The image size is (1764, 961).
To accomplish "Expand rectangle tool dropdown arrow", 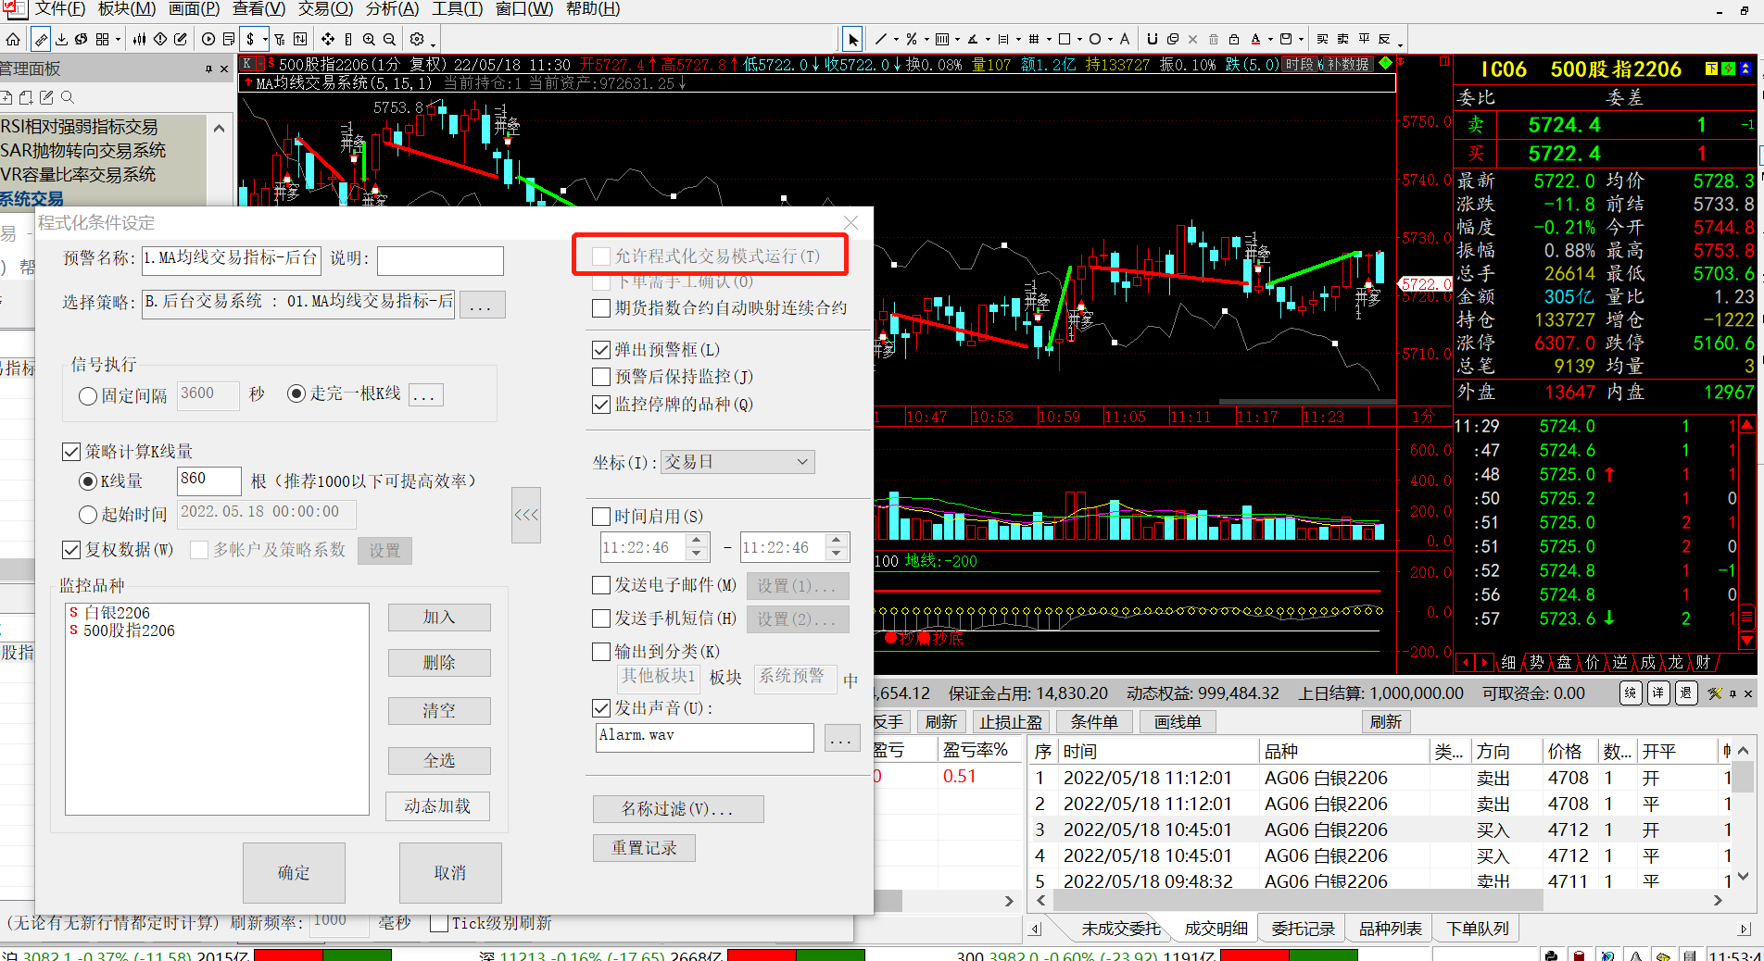I will pos(1079,40).
